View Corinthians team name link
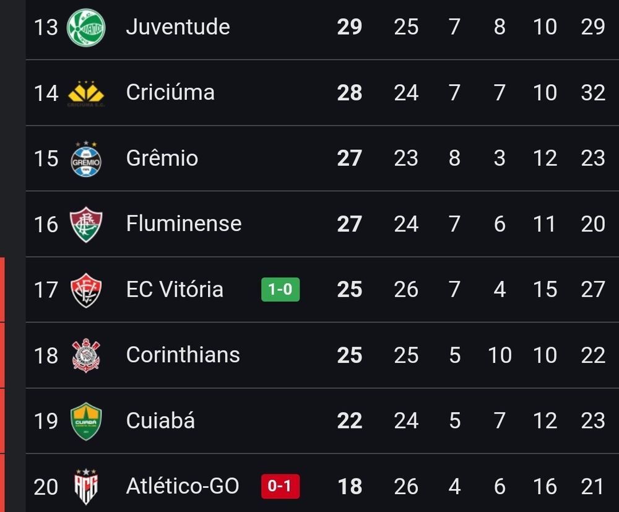Screen dimensions: 619x512 tap(183, 355)
